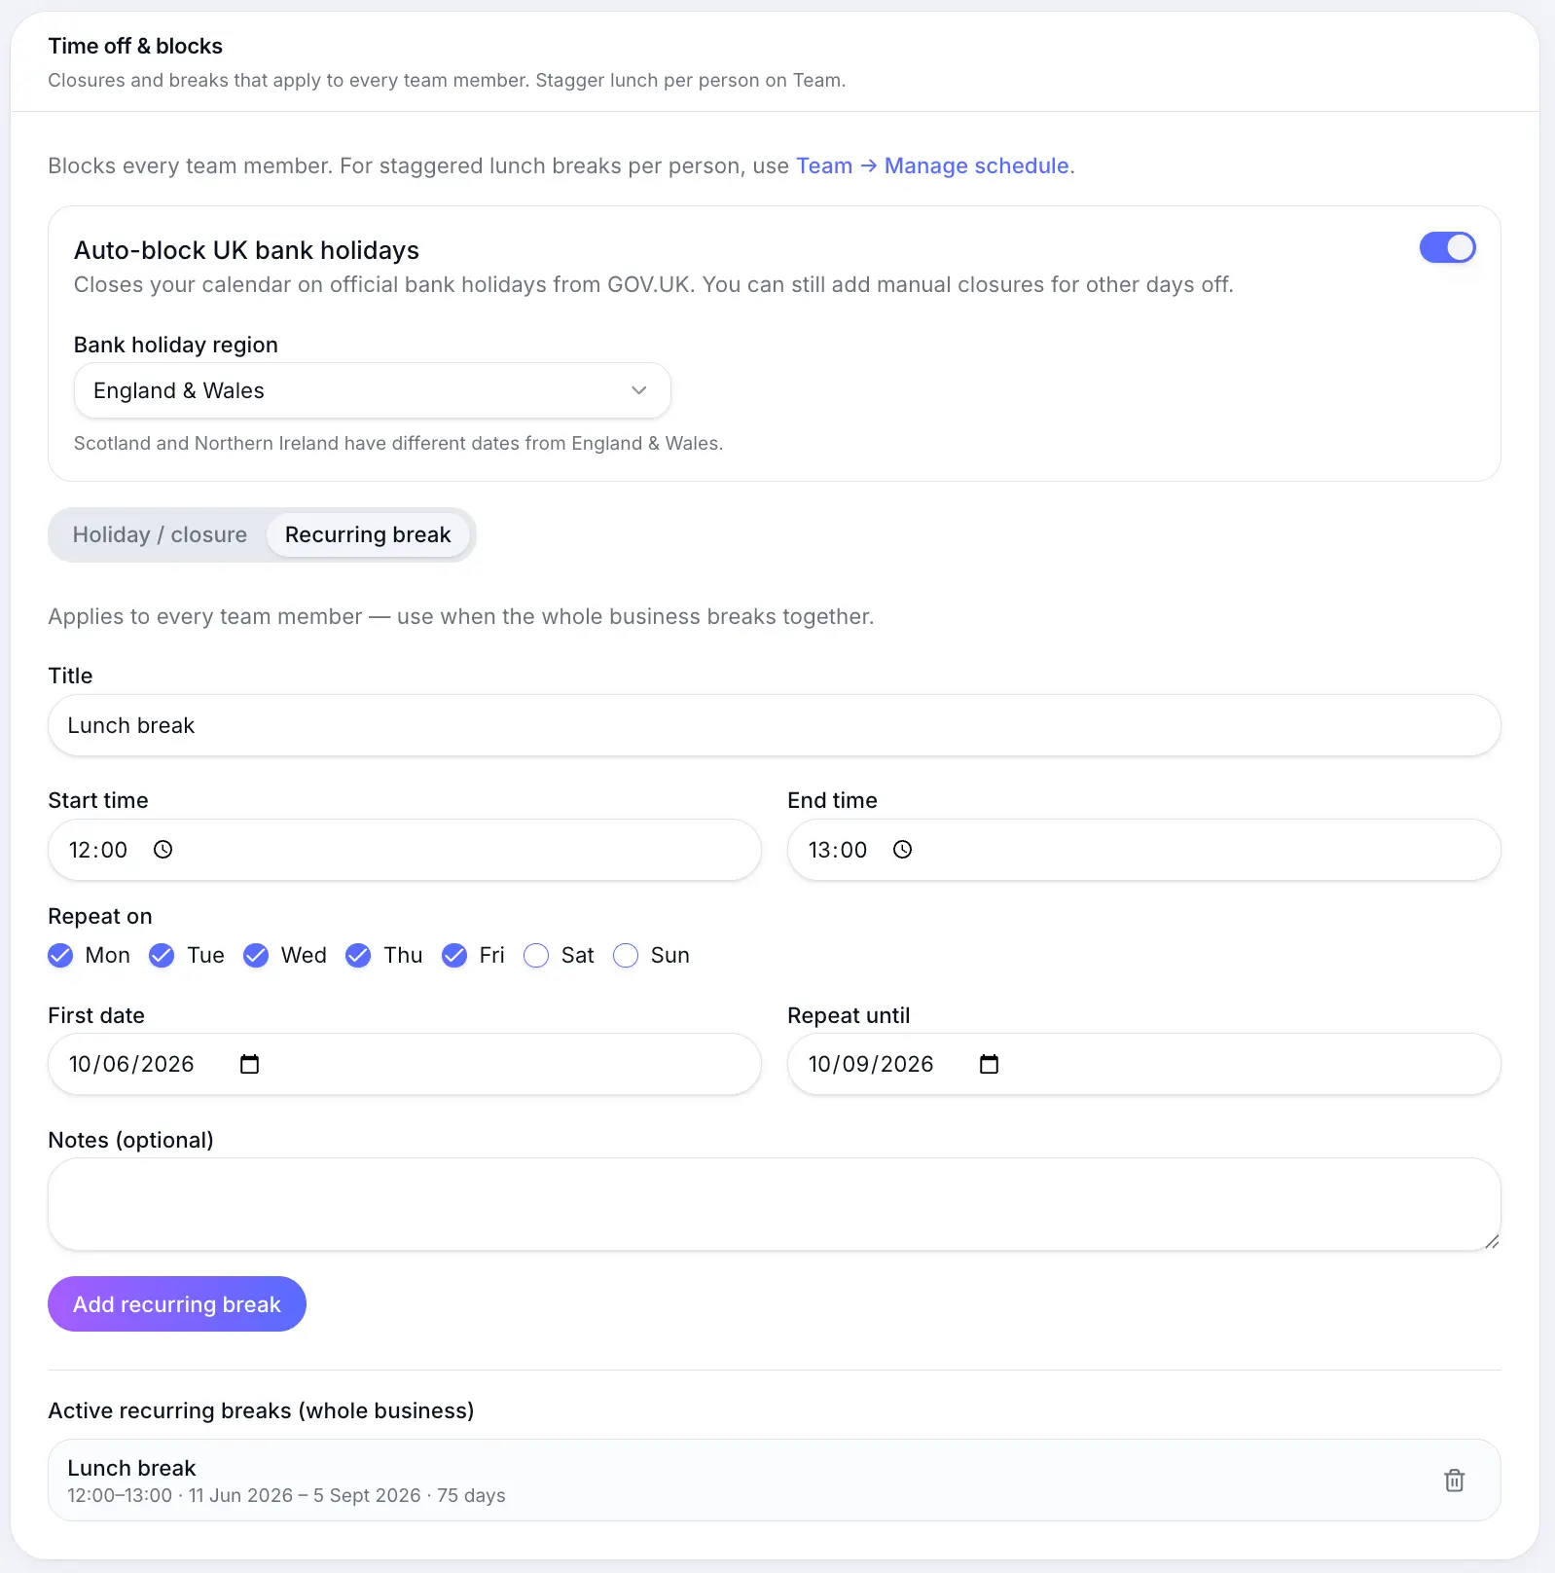Focus the Start time field showing 12:00
Viewport: 1555px width, 1573px height.
pos(405,850)
